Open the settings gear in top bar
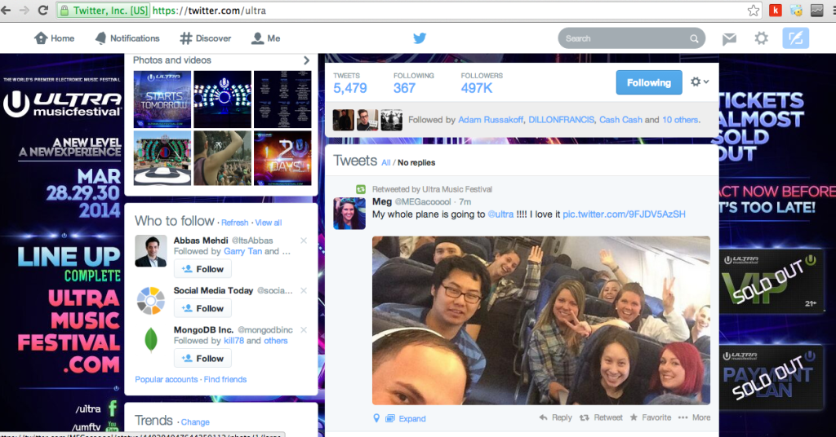This screenshot has width=836, height=437. (762, 38)
